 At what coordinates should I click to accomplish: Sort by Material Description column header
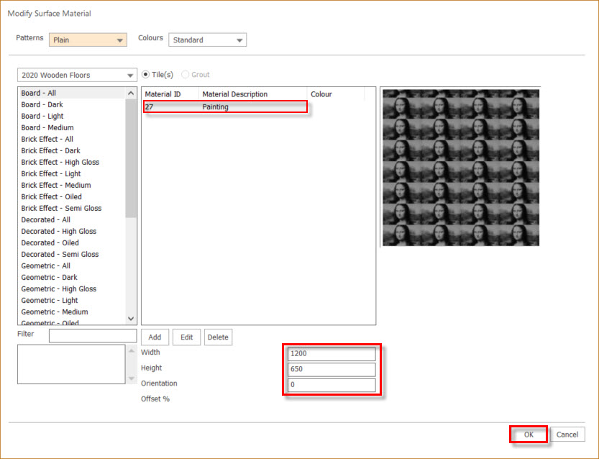point(253,94)
